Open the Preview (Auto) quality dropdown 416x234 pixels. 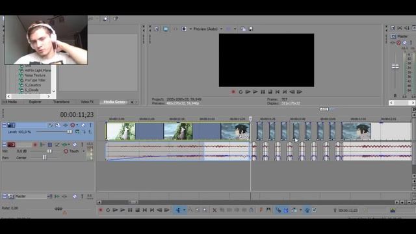click(208, 29)
